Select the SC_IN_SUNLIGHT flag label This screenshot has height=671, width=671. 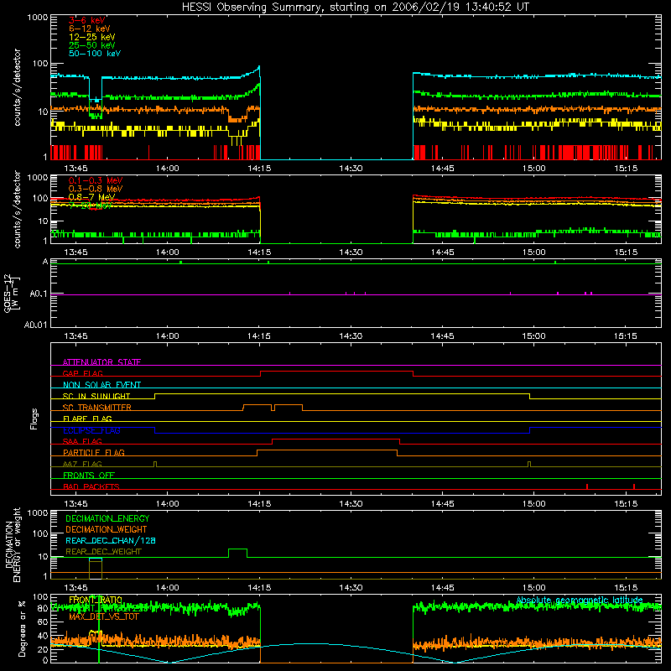tap(96, 396)
